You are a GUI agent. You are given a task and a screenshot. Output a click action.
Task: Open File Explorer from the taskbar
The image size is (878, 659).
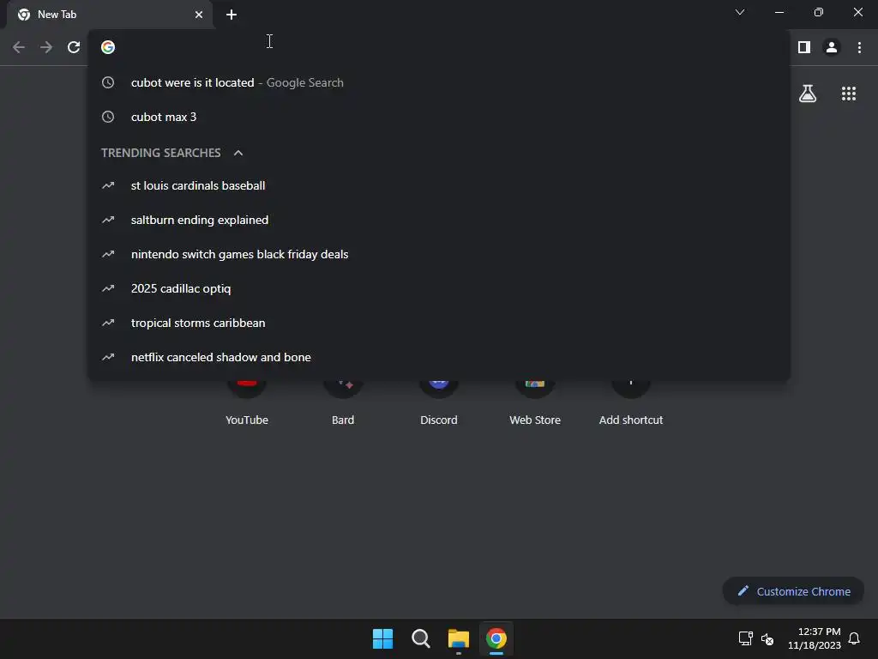(x=459, y=638)
